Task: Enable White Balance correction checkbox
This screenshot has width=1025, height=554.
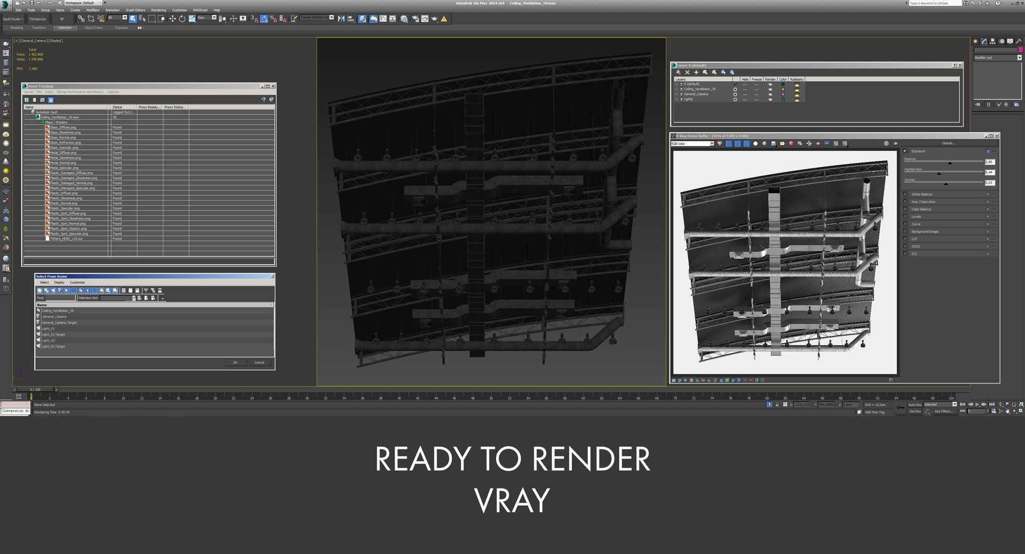Action: (905, 194)
